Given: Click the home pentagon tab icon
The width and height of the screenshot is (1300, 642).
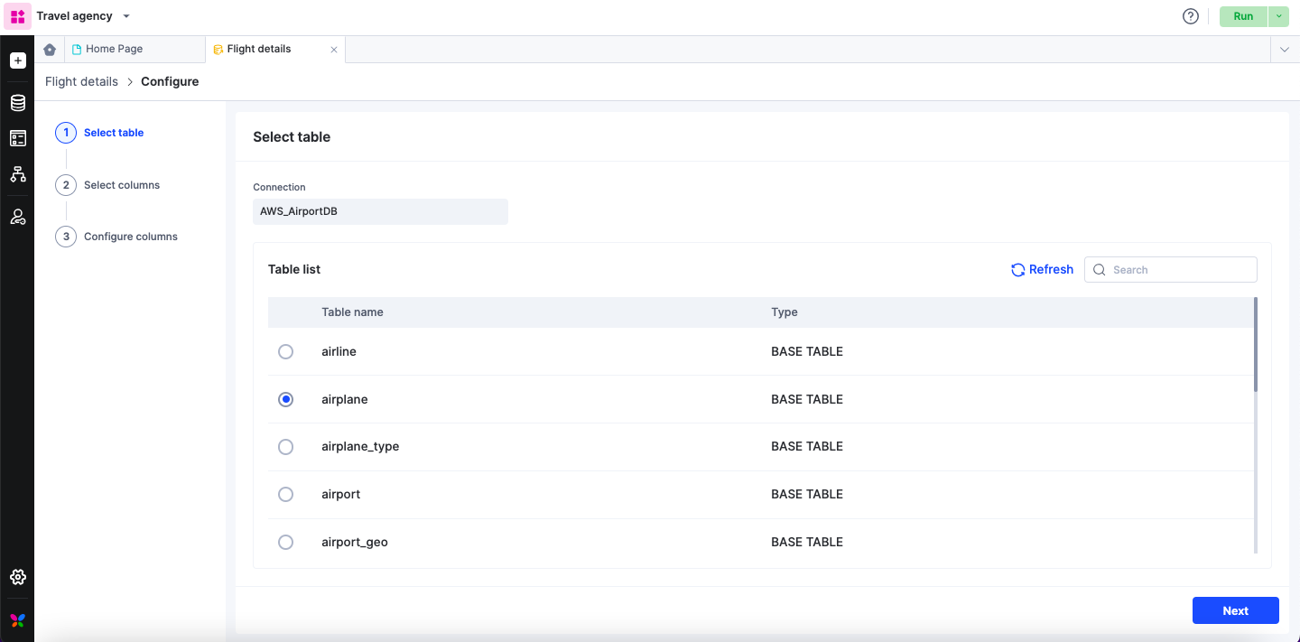Looking at the screenshot, I should pos(50,50).
